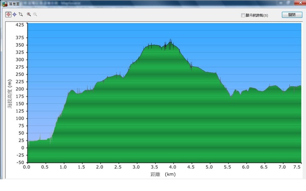Click the 7.5 distance axis label
Screen dimensions: 306x191
297,167
